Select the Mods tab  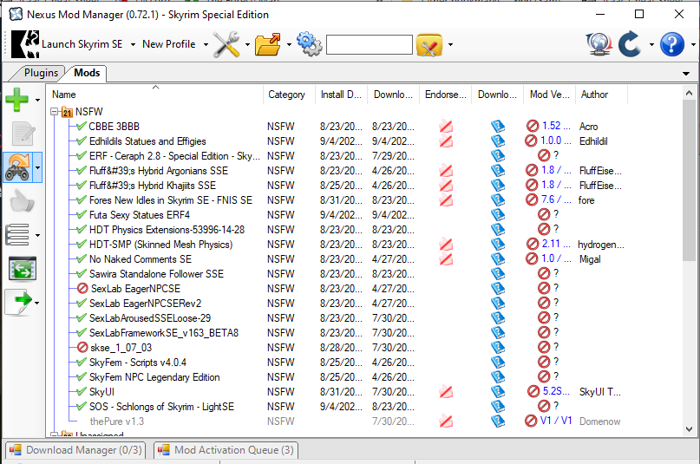click(x=87, y=73)
